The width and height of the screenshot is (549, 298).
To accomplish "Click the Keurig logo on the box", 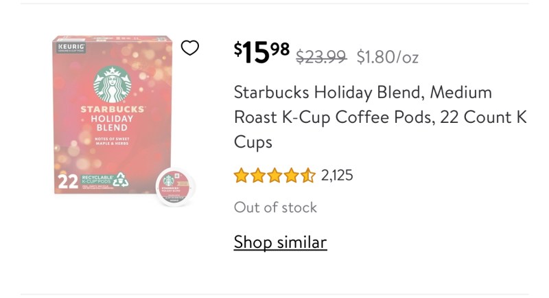I will 71,47.
